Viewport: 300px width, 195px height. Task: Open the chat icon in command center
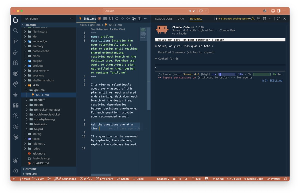point(201,11)
